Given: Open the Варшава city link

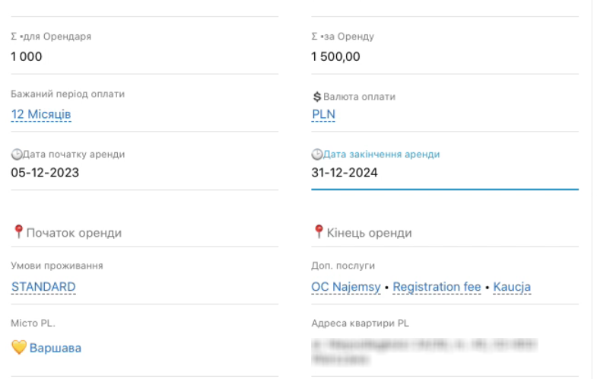Looking at the screenshot, I should [x=56, y=348].
